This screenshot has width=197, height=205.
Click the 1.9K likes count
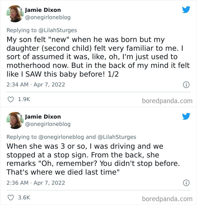click(24, 99)
